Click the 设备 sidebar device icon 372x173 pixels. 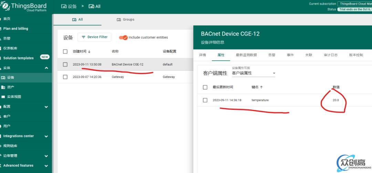(x=3, y=78)
